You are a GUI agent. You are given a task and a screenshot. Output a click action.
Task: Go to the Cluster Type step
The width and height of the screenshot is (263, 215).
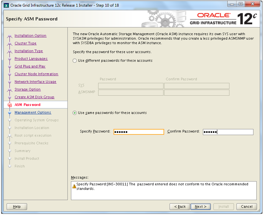pos(25,43)
